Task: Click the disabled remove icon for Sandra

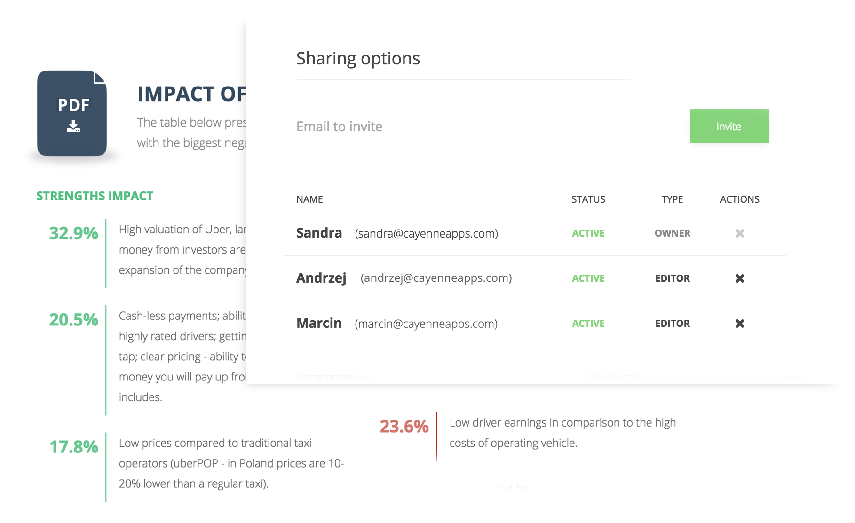Action: coord(739,233)
